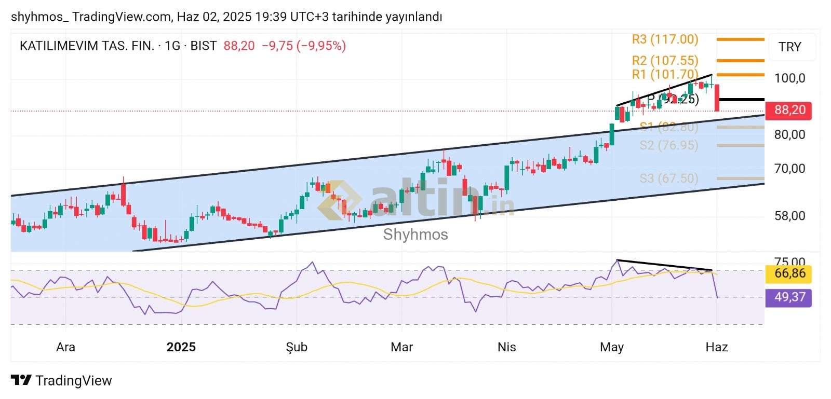831x399 pixels.
Task: Click the Ara month label
Action: (x=65, y=347)
